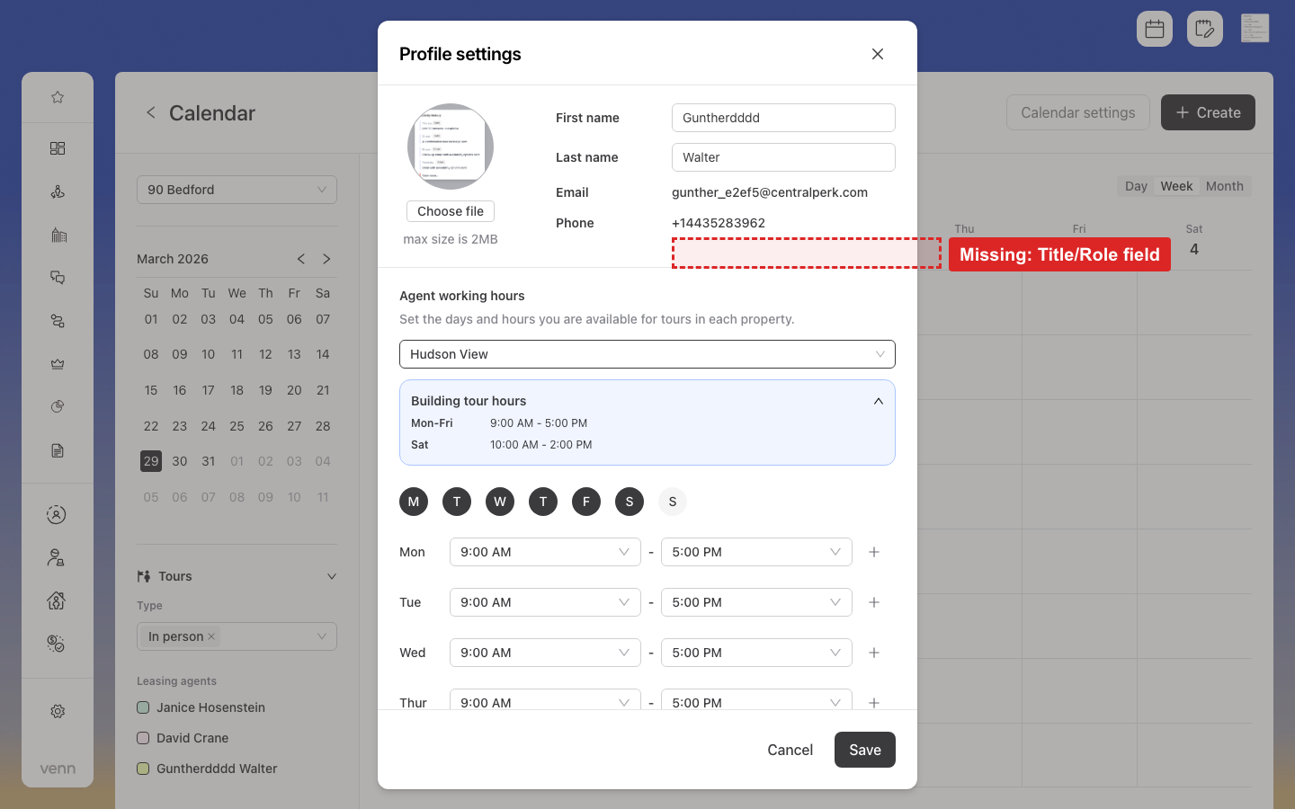The height and width of the screenshot is (809, 1295).
Task: Check the David Crane agent checkbox
Action: point(143,738)
